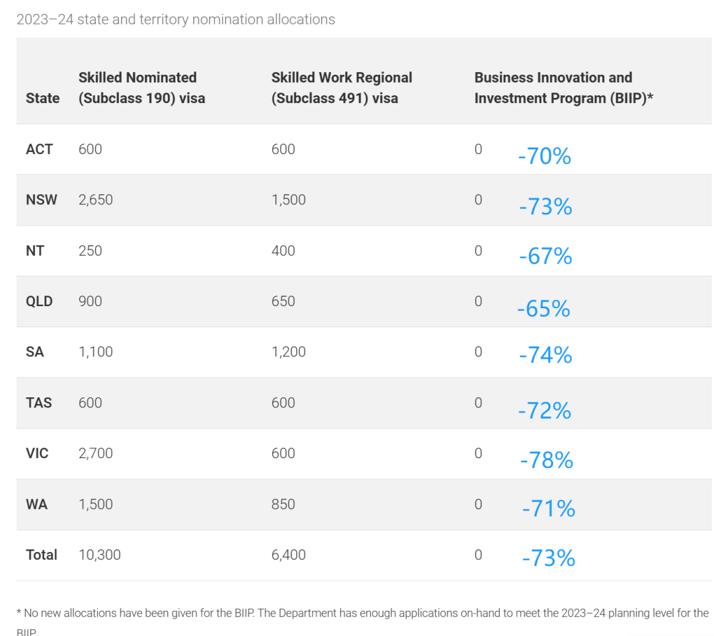
Task: Click the Business Innovation and Investment Program header
Action: pyautogui.click(x=563, y=88)
